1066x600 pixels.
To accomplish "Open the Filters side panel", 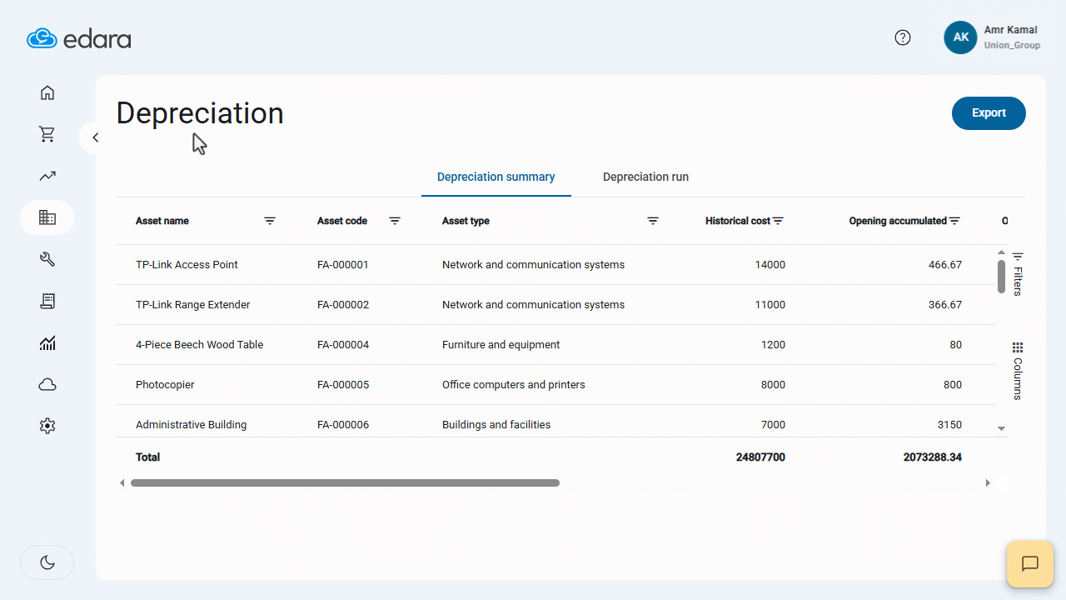I will (1017, 273).
